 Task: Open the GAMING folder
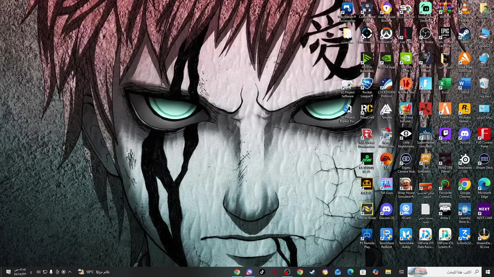484,11
